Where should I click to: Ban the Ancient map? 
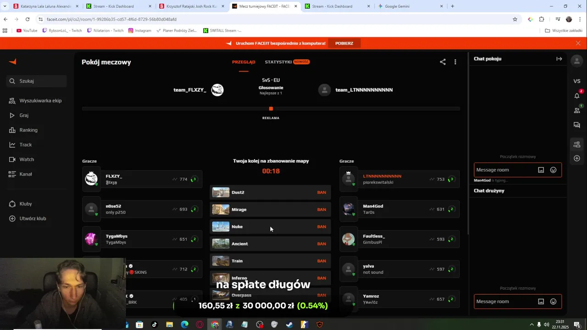(x=321, y=244)
